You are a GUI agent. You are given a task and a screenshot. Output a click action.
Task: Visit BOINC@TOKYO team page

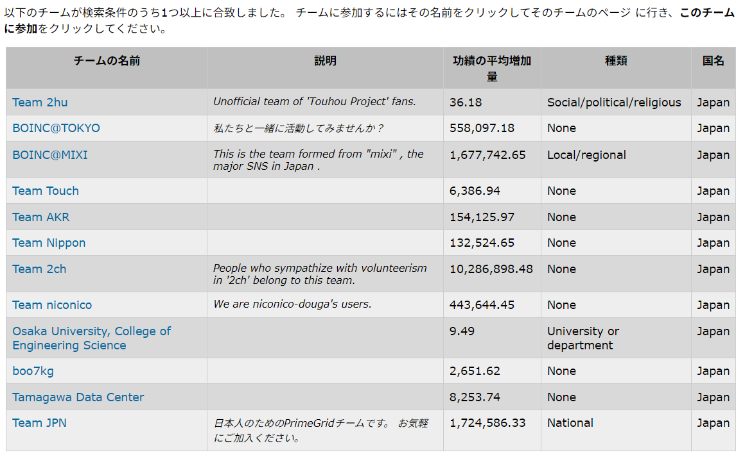click(x=56, y=128)
